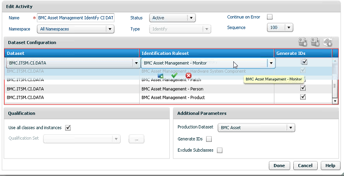Viewport: 344px width, 176px height.
Task: Click the Dataset column header
Action: click(x=72, y=53)
